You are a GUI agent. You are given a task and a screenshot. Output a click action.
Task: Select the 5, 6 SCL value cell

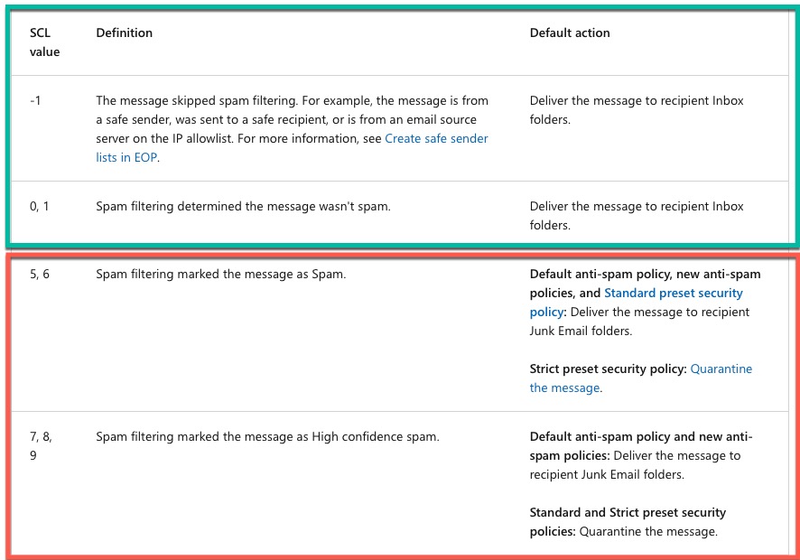(x=40, y=274)
